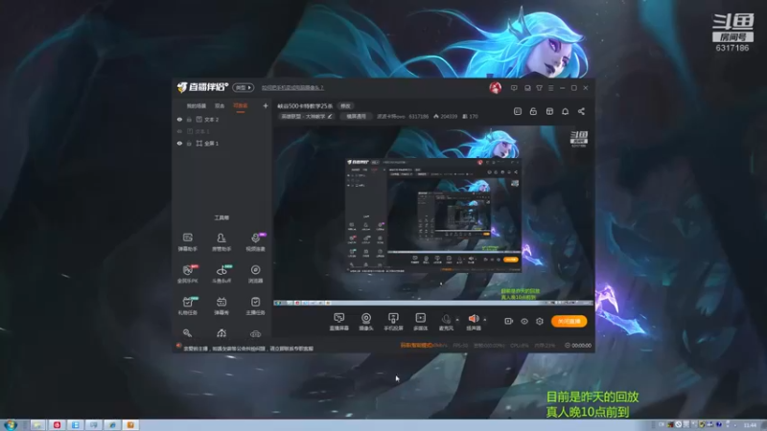Hide the 文本 2 layer via its eye icon
This screenshot has width=767, height=431.
(x=179, y=119)
